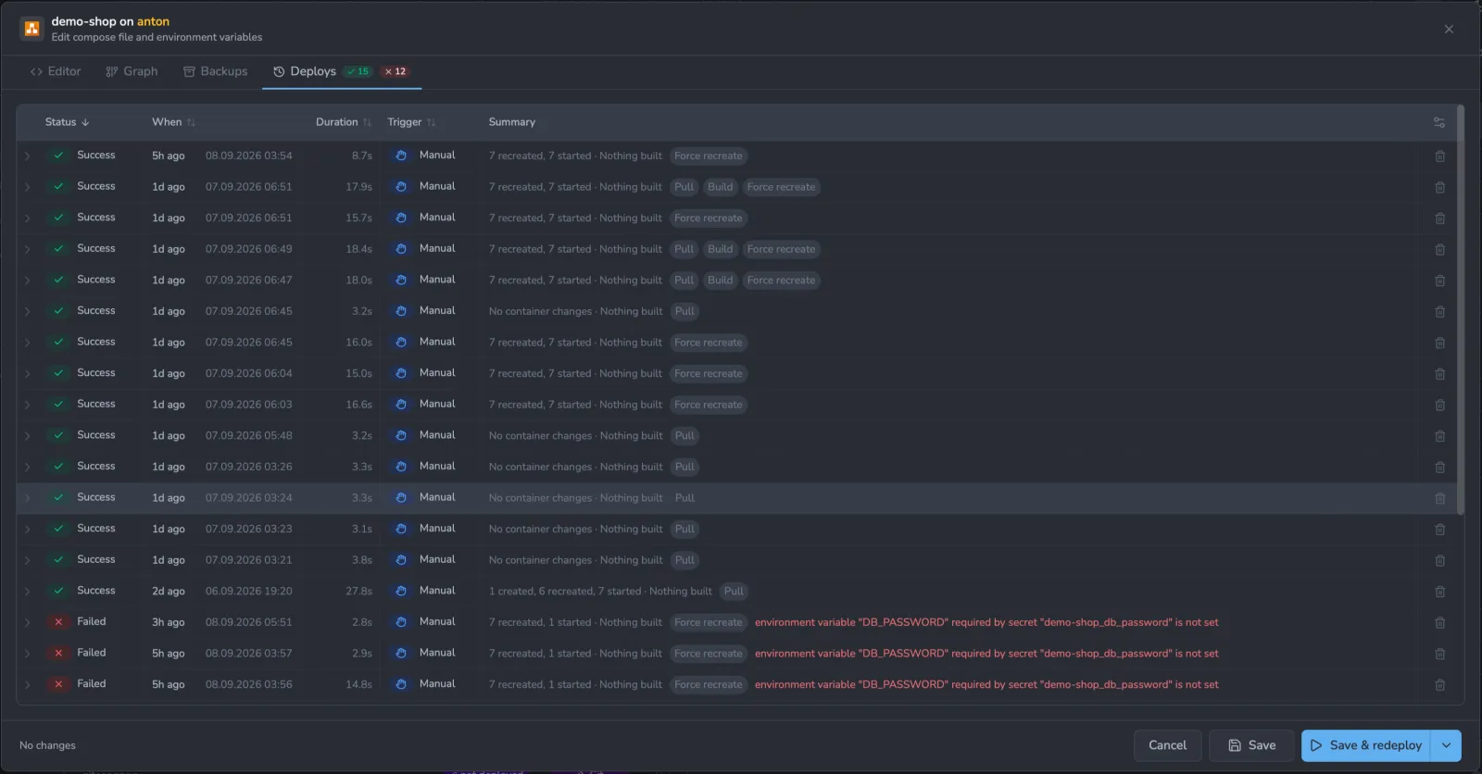Click manual trigger icon for 03:54 deploy
This screenshot has height=774, width=1482.
pyautogui.click(x=401, y=156)
